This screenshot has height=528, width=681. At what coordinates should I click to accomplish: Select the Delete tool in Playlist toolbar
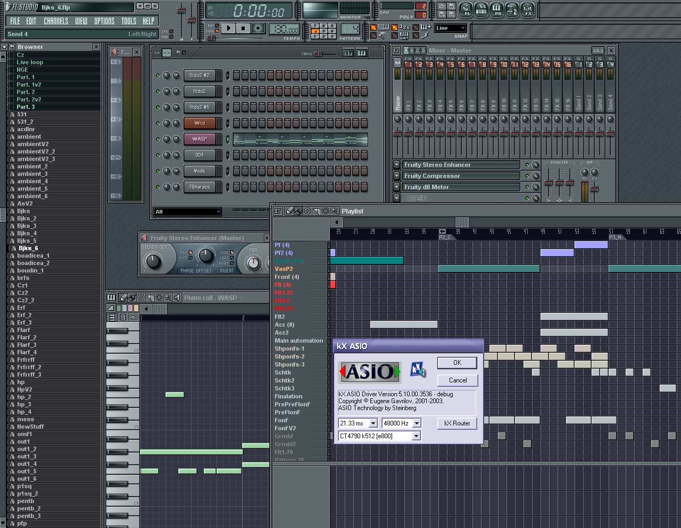coord(308,211)
